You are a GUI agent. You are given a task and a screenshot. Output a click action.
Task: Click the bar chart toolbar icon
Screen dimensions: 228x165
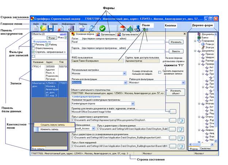(130, 28)
